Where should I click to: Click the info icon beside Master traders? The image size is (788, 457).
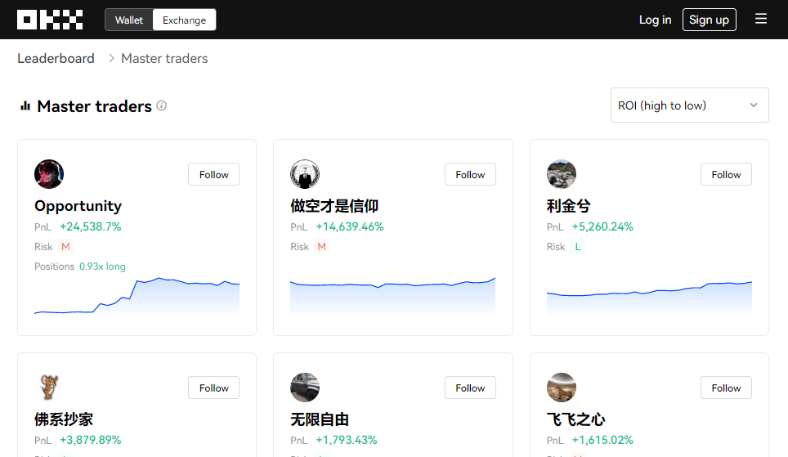(162, 105)
